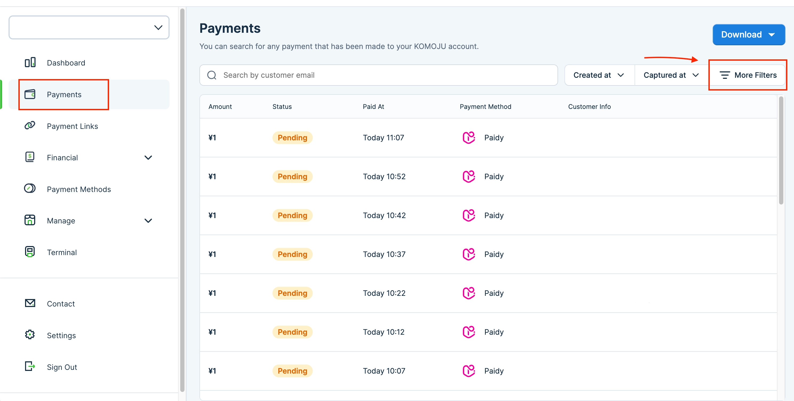Click the Dashboard chart icon
The width and height of the screenshot is (794, 401).
(30, 63)
